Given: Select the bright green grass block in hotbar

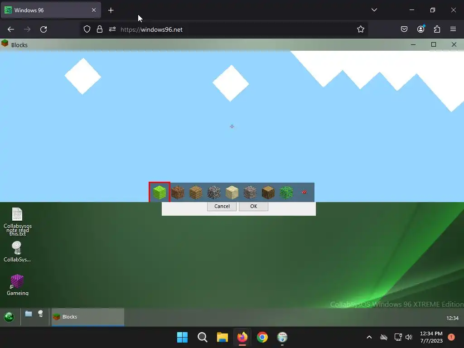Looking at the screenshot, I should (x=159, y=192).
